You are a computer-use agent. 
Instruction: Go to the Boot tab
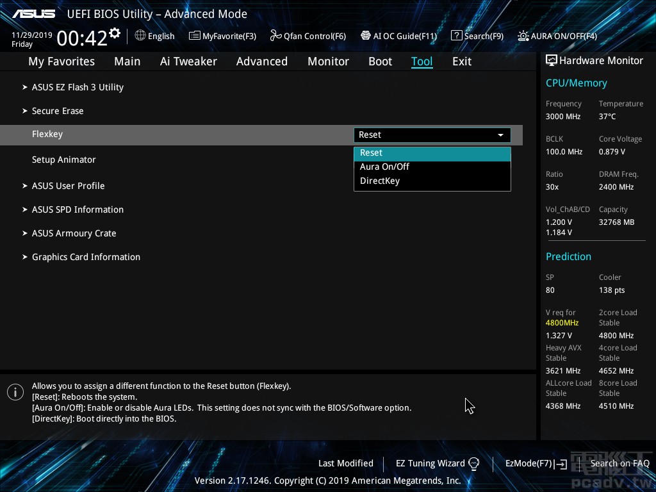pyautogui.click(x=380, y=61)
